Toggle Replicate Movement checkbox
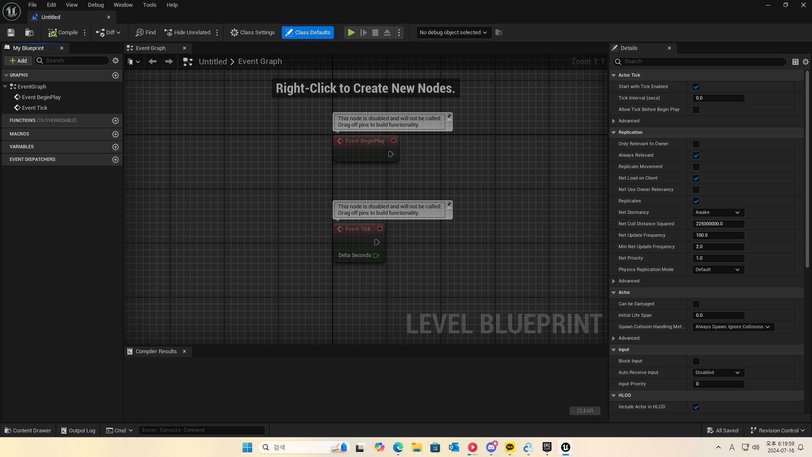The width and height of the screenshot is (812, 457). (x=696, y=167)
